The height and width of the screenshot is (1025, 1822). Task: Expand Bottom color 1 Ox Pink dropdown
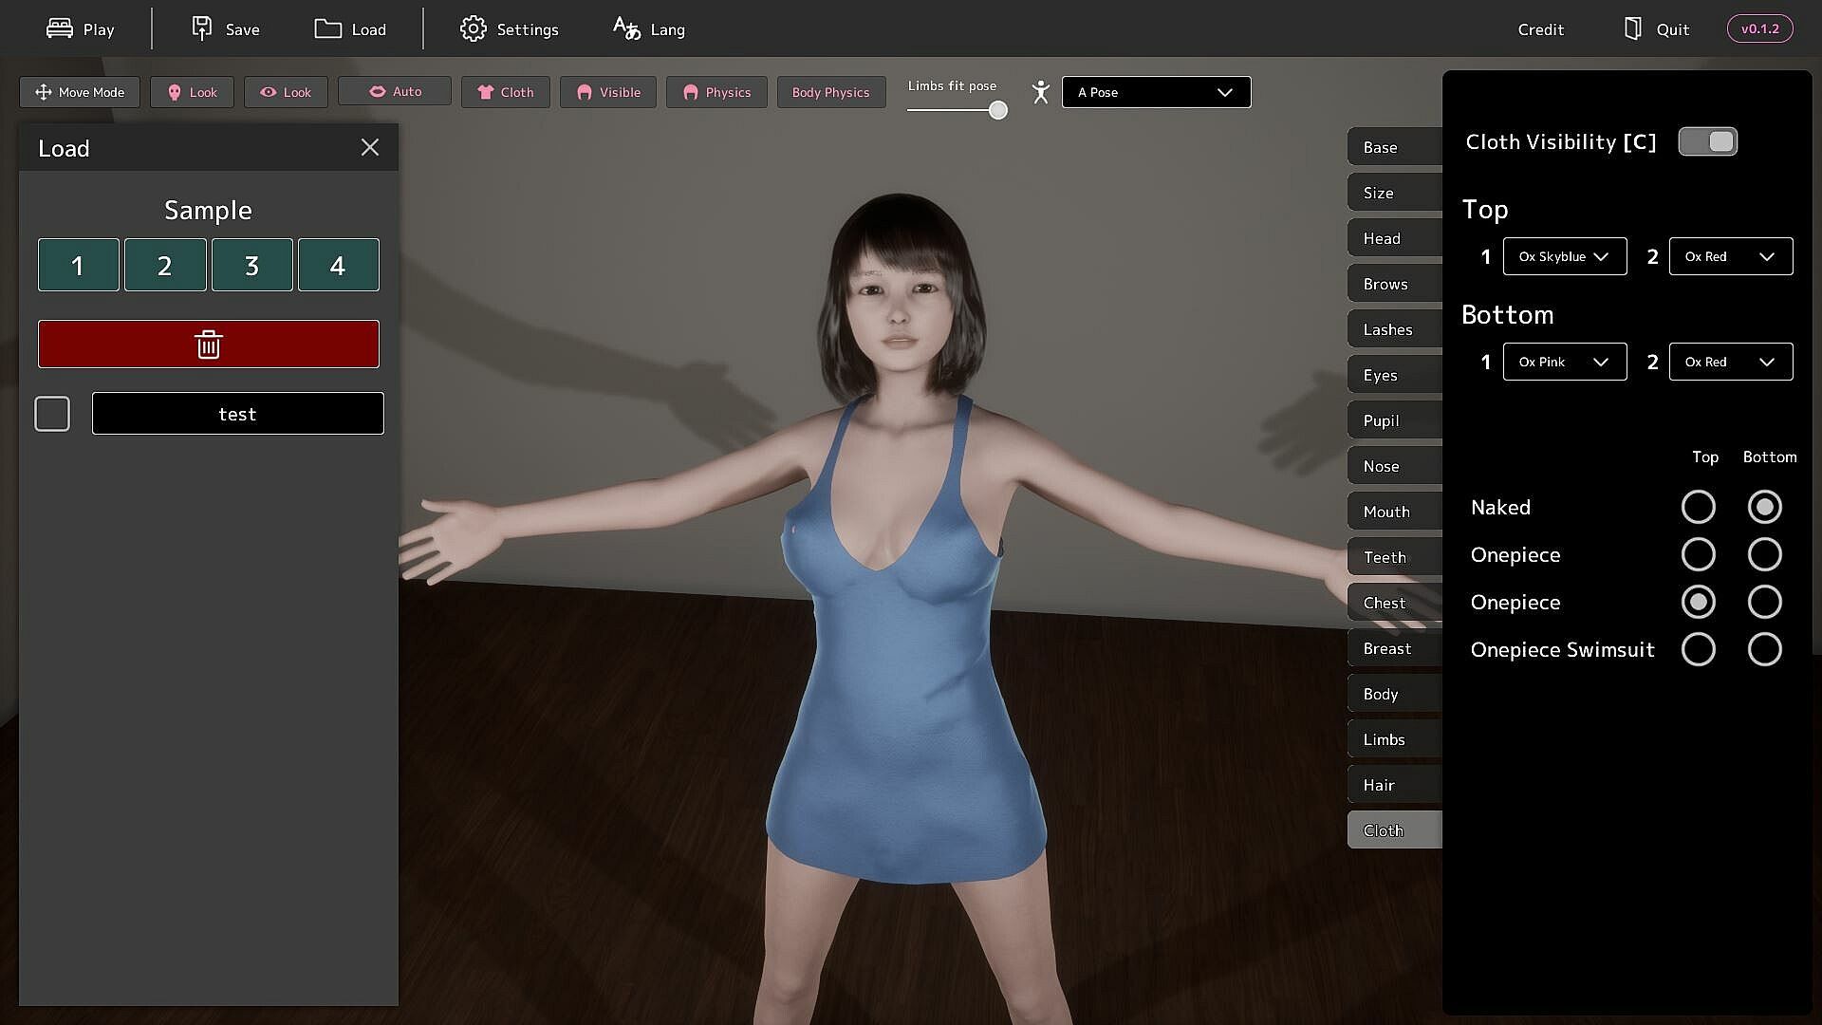(x=1564, y=362)
